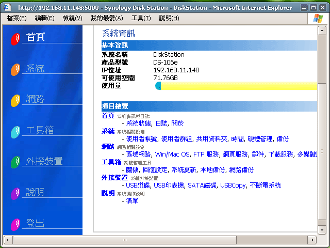The width and height of the screenshot is (330, 248).
Task: Click the red icon beside 首頁
Action: (15, 39)
